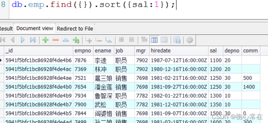The image size is (268, 123).
Task: Sort by empno column header
Action: [83, 51]
